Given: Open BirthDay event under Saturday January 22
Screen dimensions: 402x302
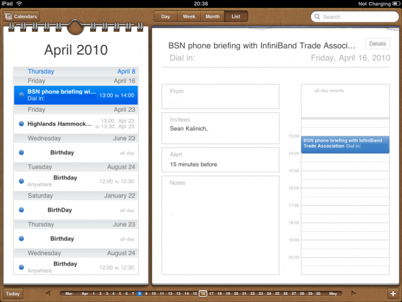Looking at the screenshot, I should 76,210.
